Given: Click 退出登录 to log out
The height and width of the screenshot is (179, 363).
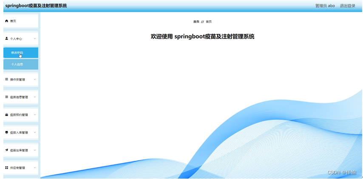Looking at the screenshot, I should 347,6.
